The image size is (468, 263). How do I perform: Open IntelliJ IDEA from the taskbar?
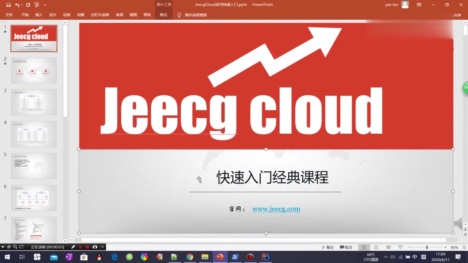coord(265,257)
